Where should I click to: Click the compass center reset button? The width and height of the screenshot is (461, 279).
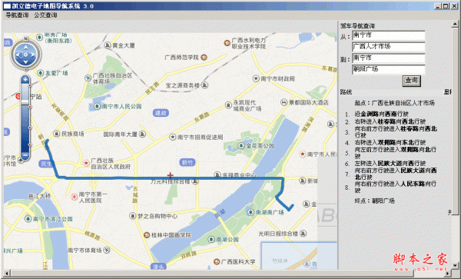click(25, 55)
